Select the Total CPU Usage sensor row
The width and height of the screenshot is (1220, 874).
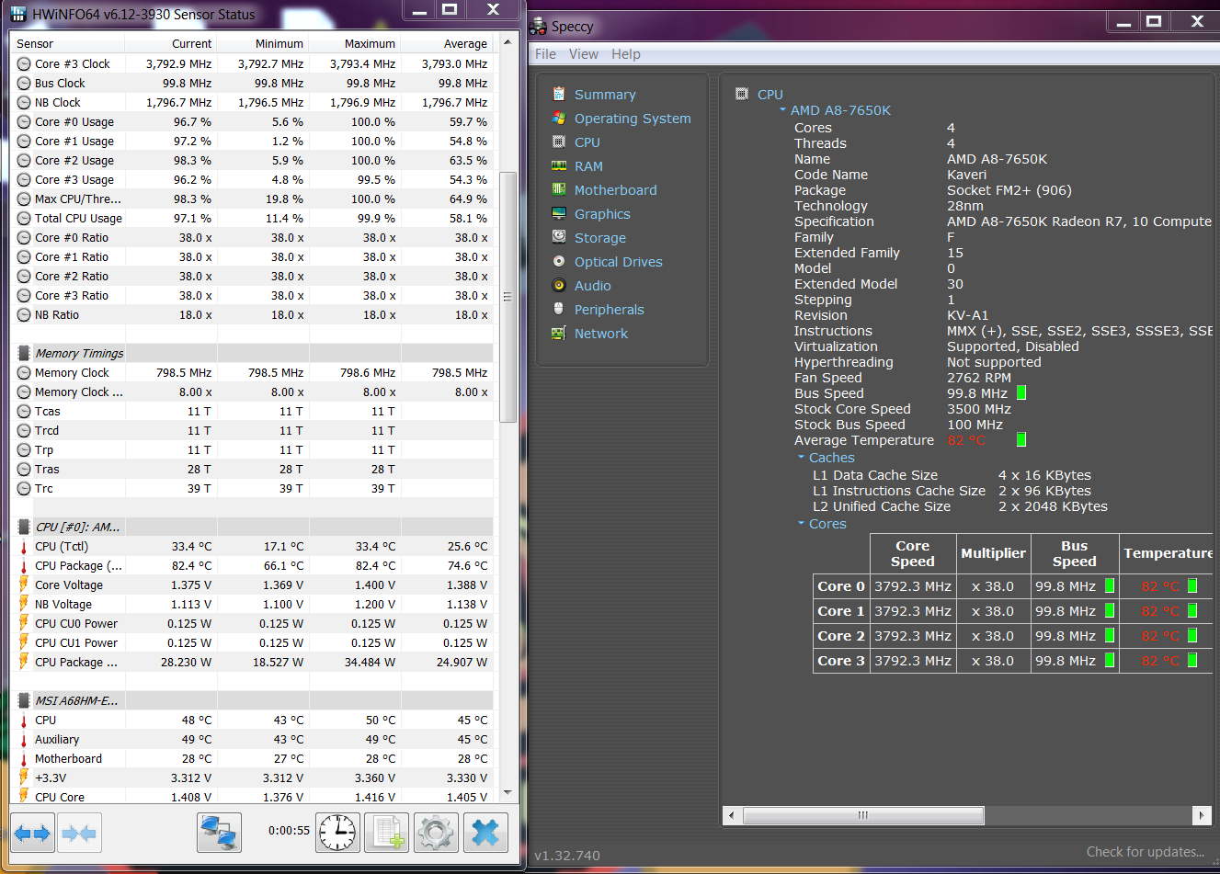click(252, 218)
